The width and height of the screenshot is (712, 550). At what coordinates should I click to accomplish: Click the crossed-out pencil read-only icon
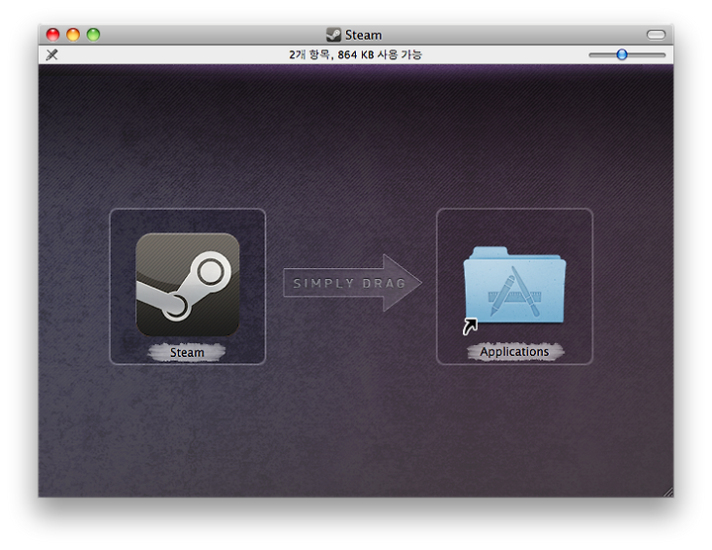pyautogui.click(x=52, y=55)
